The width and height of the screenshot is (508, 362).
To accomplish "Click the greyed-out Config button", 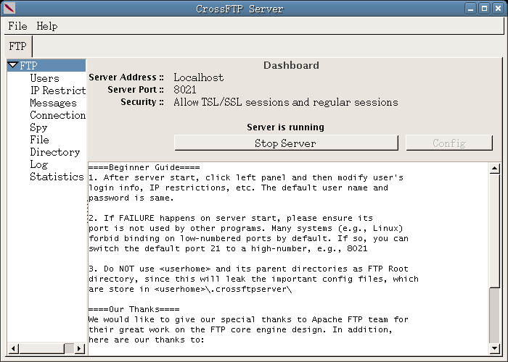I will click(x=449, y=143).
